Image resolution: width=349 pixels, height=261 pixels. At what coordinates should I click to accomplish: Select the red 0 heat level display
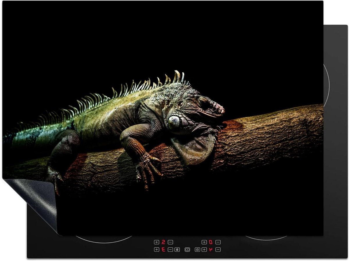click(211, 242)
